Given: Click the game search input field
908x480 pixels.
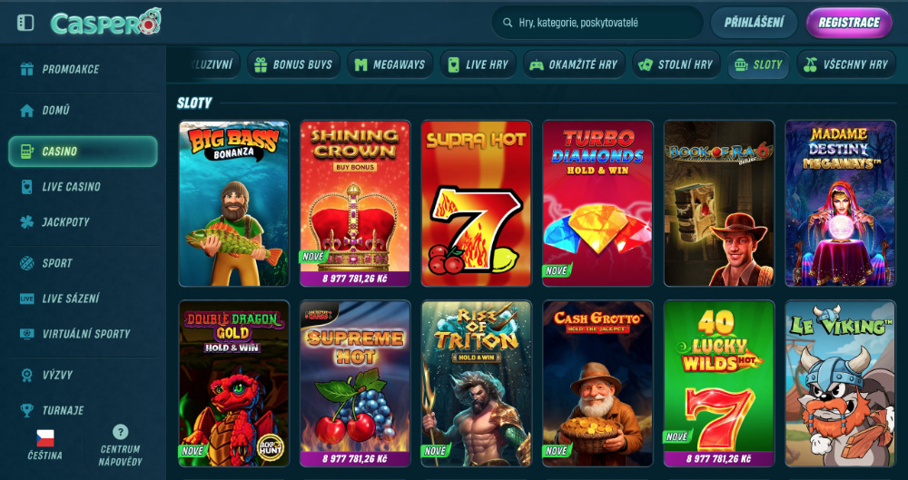Looking at the screenshot, I should point(597,23).
